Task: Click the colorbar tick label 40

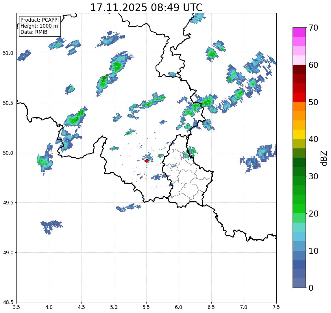Action: pos(313,139)
